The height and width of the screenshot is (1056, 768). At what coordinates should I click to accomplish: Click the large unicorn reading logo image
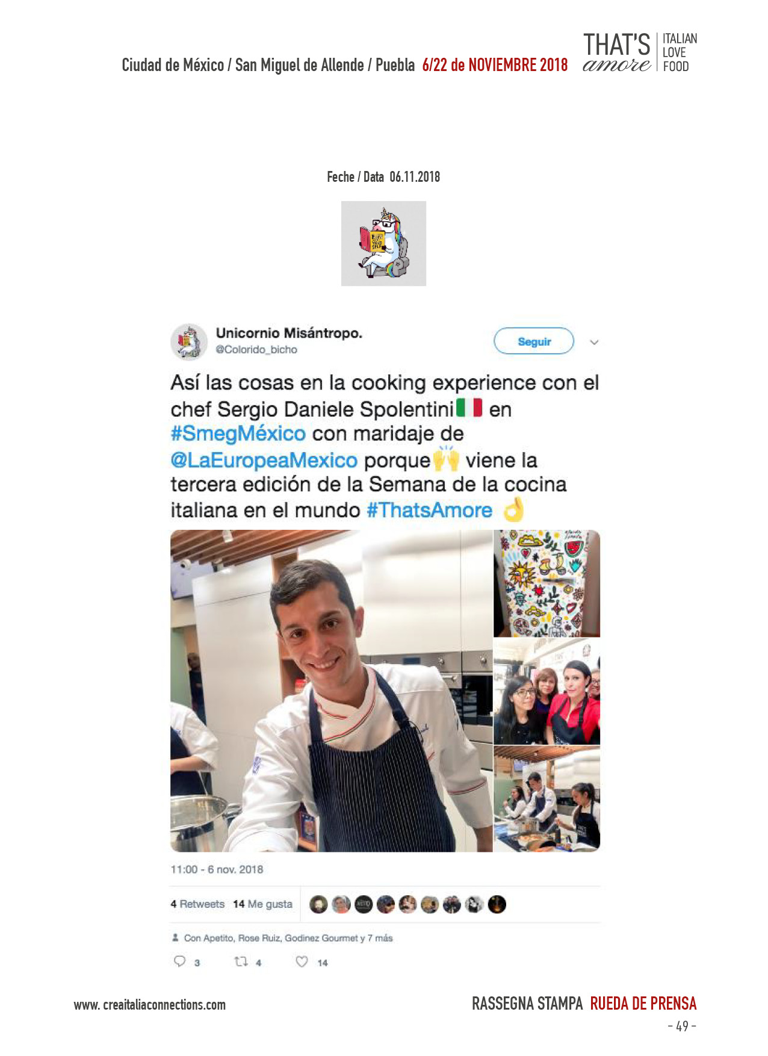pyautogui.click(x=383, y=243)
